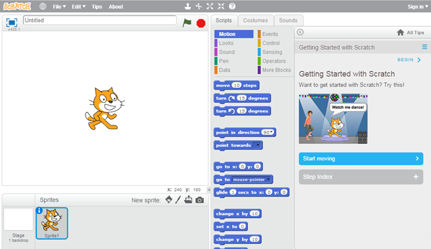This screenshot has width=431, height=249.
Task: Click the red stop button
Action: tap(201, 23)
